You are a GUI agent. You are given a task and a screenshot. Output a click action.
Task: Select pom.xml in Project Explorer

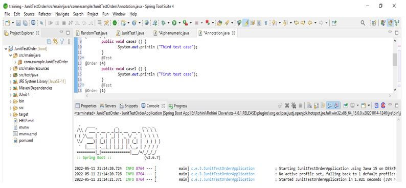click(x=23, y=141)
